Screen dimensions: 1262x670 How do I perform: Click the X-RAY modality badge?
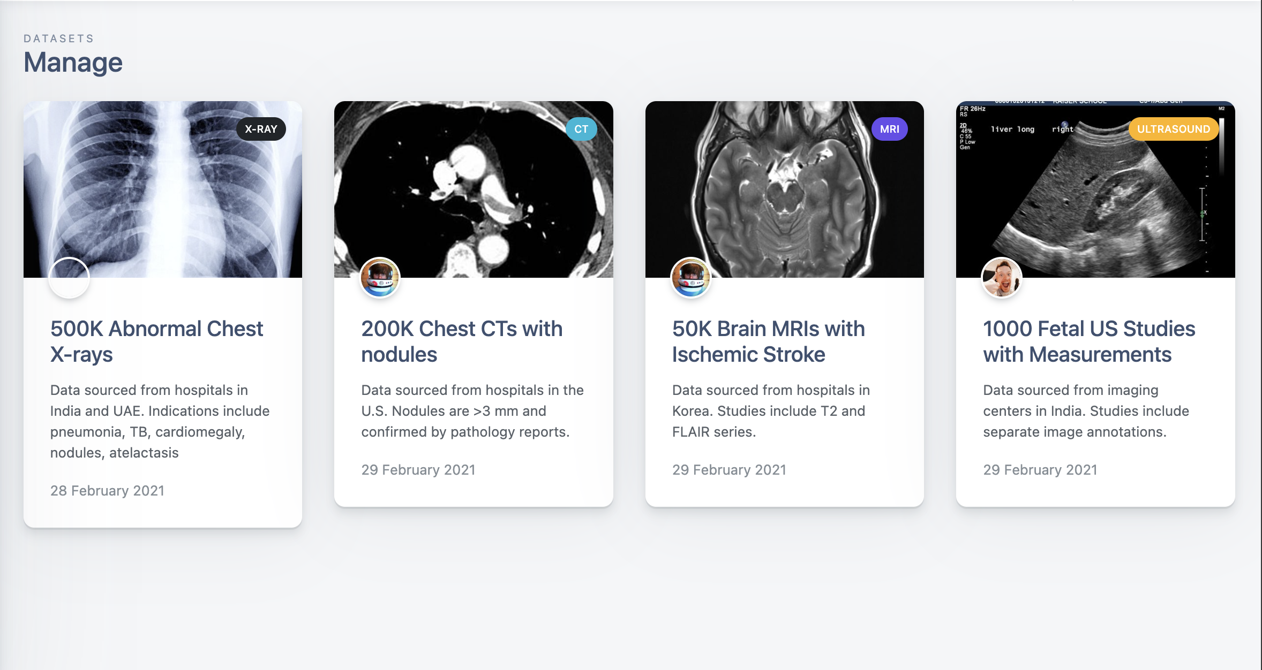coord(261,128)
